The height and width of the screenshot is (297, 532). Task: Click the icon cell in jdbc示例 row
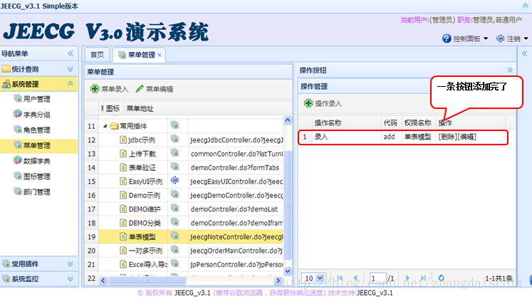coord(174,139)
